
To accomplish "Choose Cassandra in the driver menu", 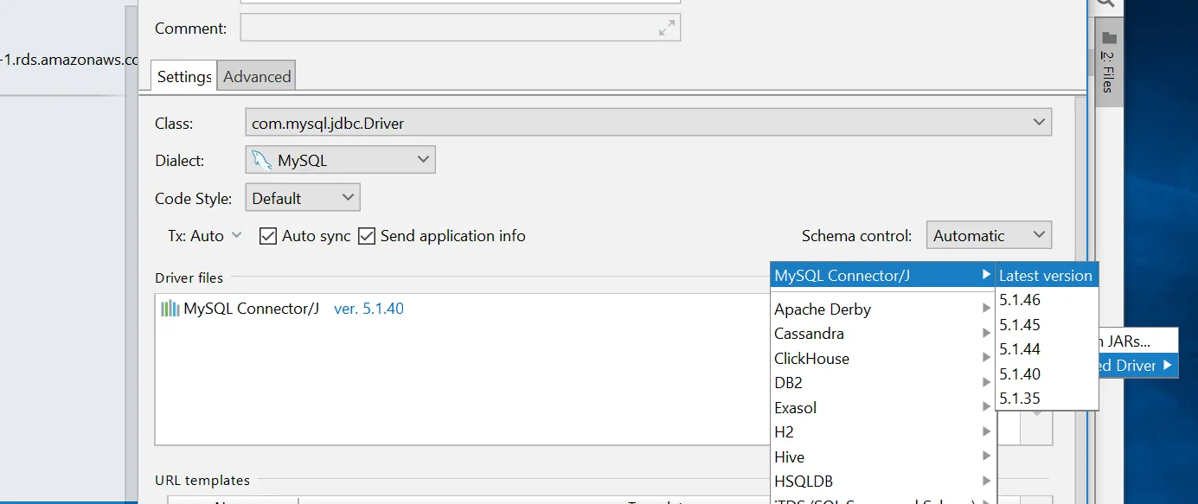I will click(882, 333).
